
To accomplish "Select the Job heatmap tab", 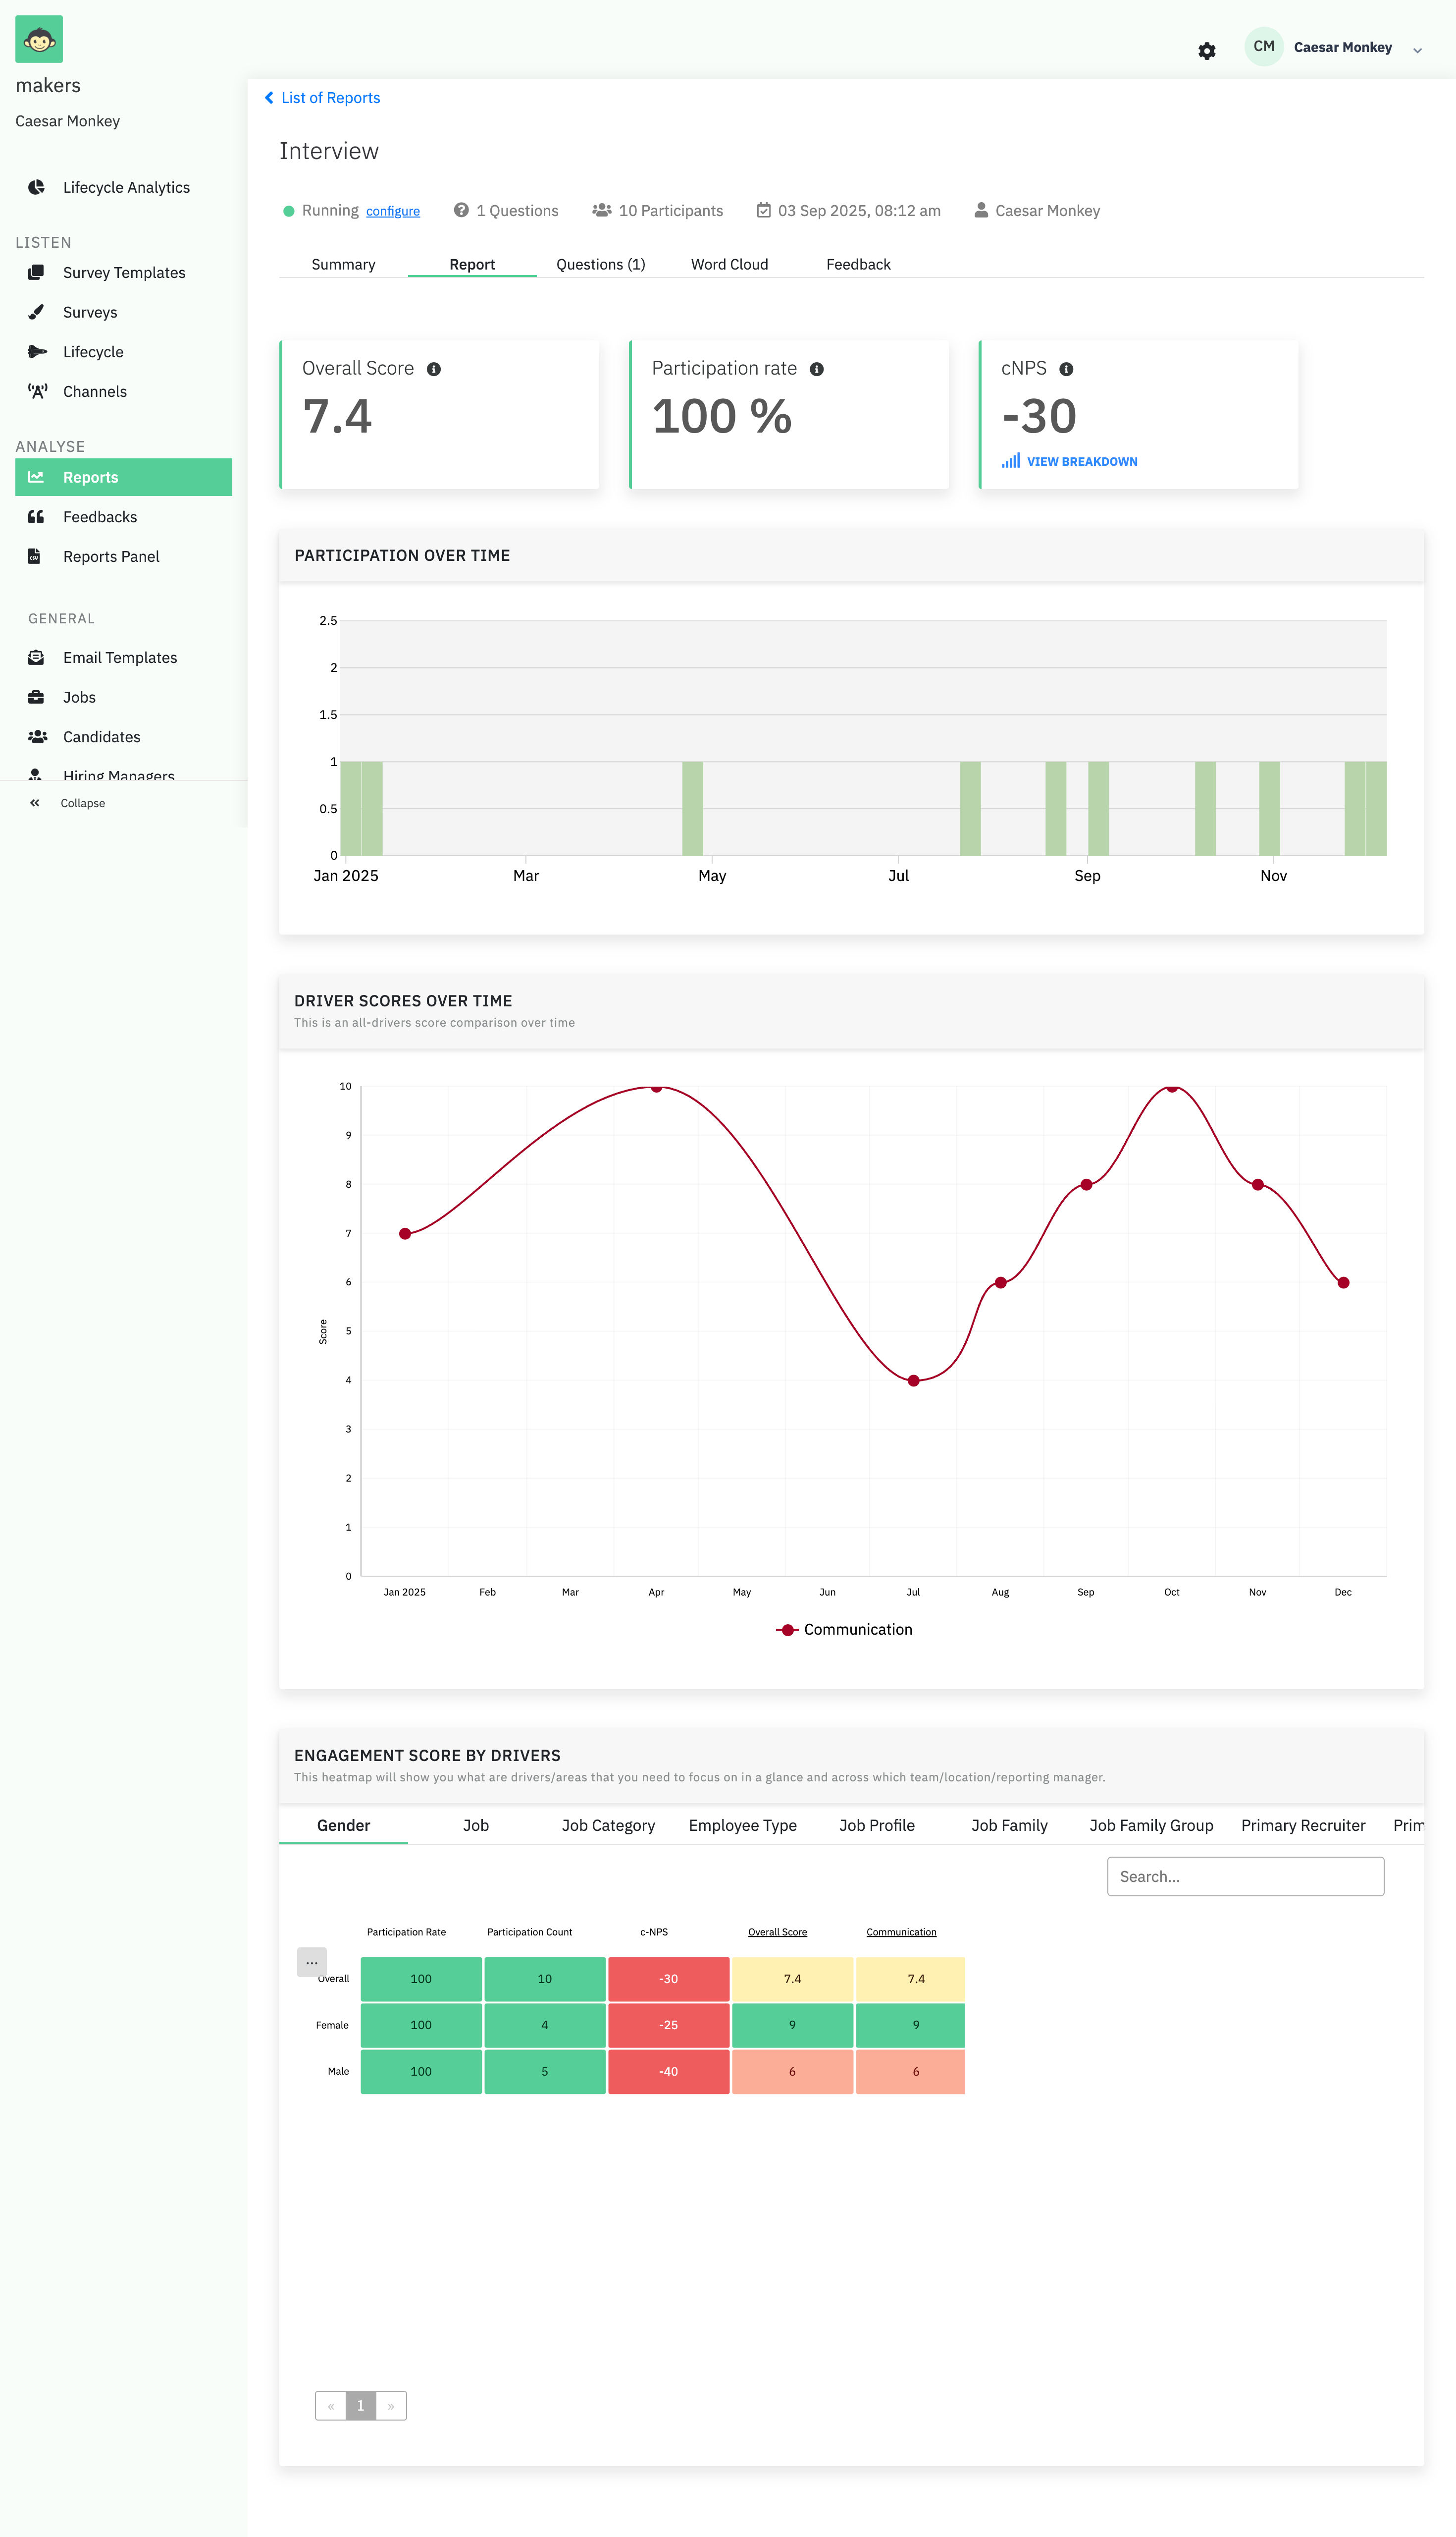I will point(476,1825).
